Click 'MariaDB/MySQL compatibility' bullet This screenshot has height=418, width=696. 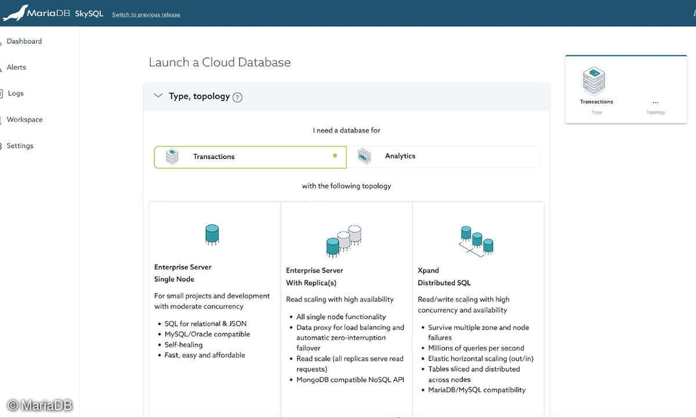pos(477,390)
